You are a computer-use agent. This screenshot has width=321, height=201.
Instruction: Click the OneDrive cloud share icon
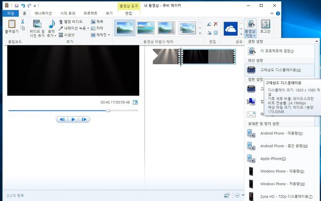pyautogui.click(x=231, y=29)
